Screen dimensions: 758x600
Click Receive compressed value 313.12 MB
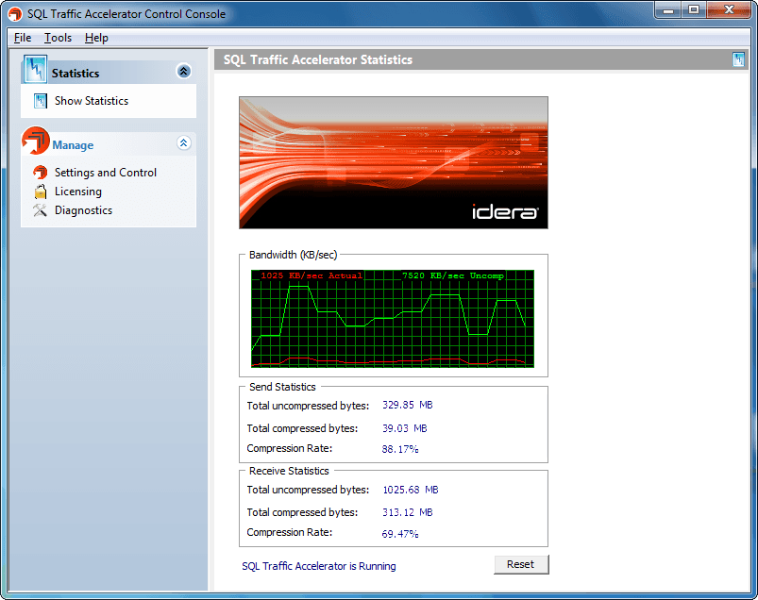click(408, 512)
